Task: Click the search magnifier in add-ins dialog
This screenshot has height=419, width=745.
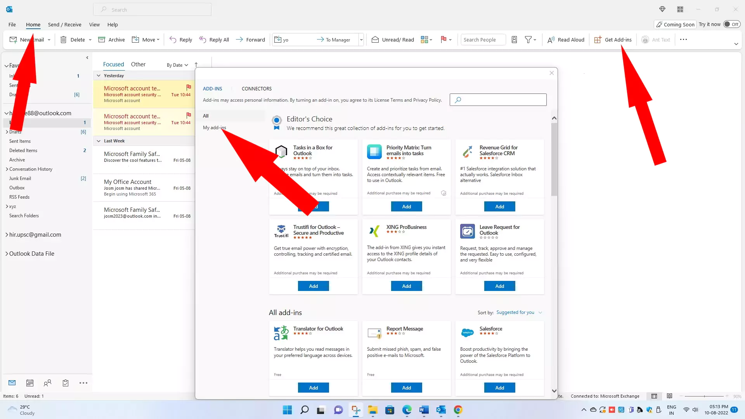Action: point(458,100)
